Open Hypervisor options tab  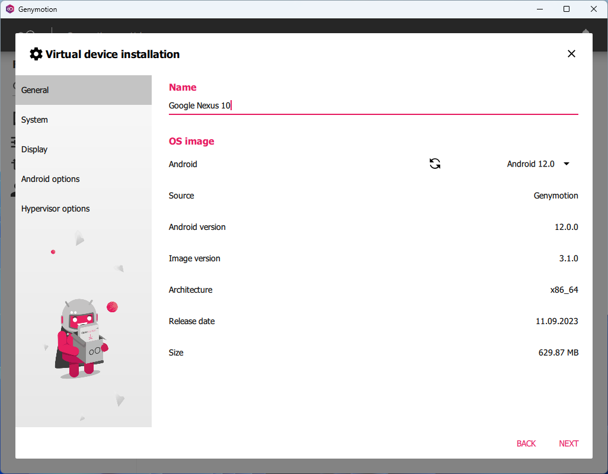click(x=84, y=209)
